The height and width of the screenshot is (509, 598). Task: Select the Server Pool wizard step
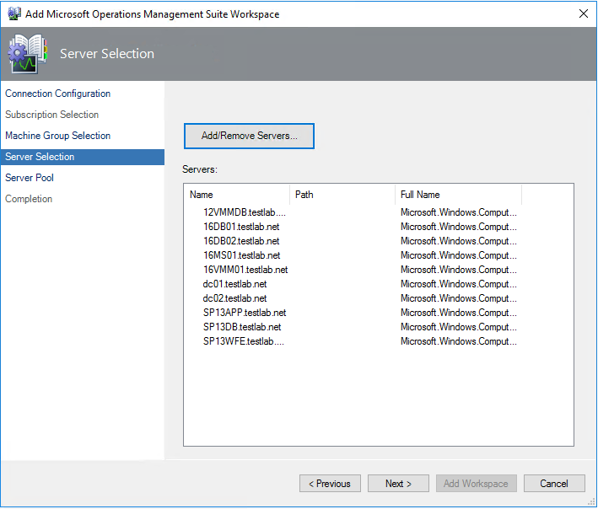[30, 178]
